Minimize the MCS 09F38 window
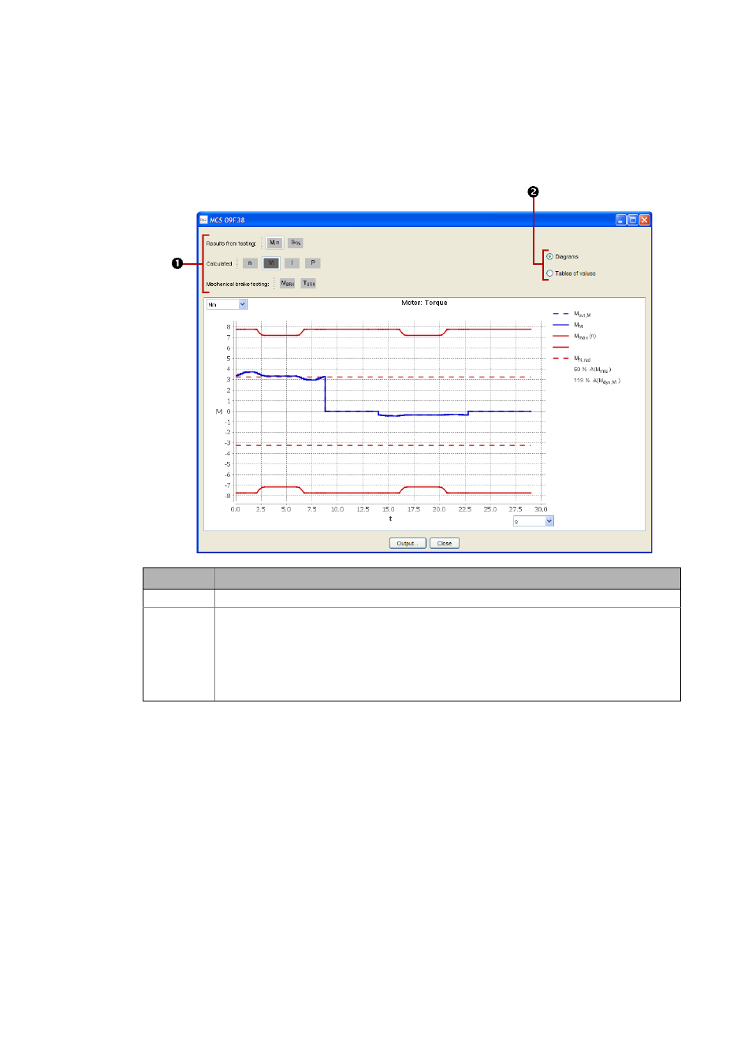This screenshot has height=1064, width=752. click(x=621, y=220)
